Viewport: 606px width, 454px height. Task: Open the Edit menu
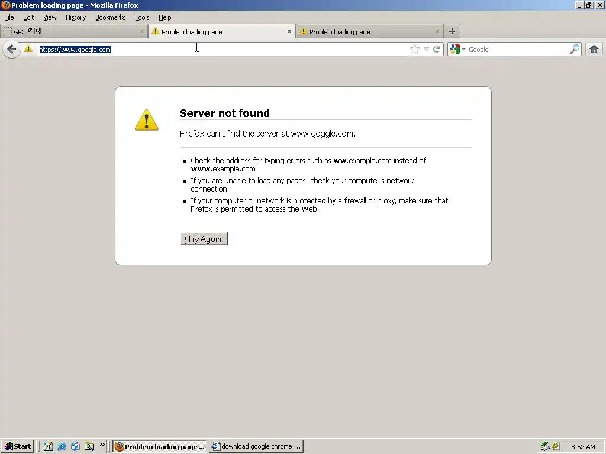tap(28, 17)
